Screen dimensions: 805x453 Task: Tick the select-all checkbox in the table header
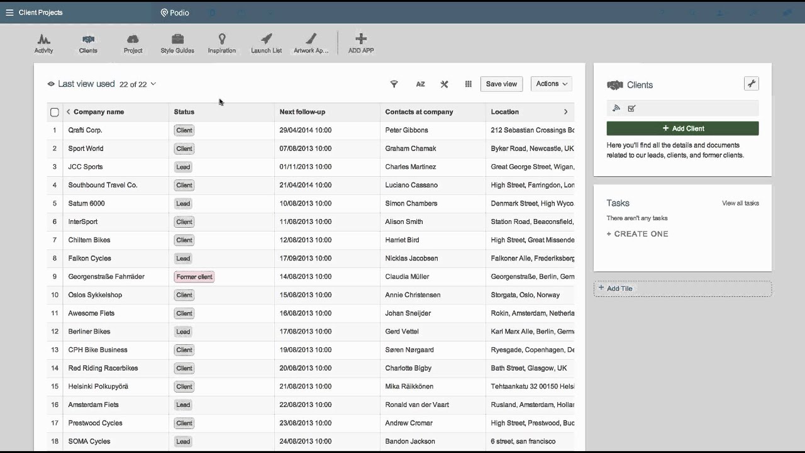pos(55,112)
